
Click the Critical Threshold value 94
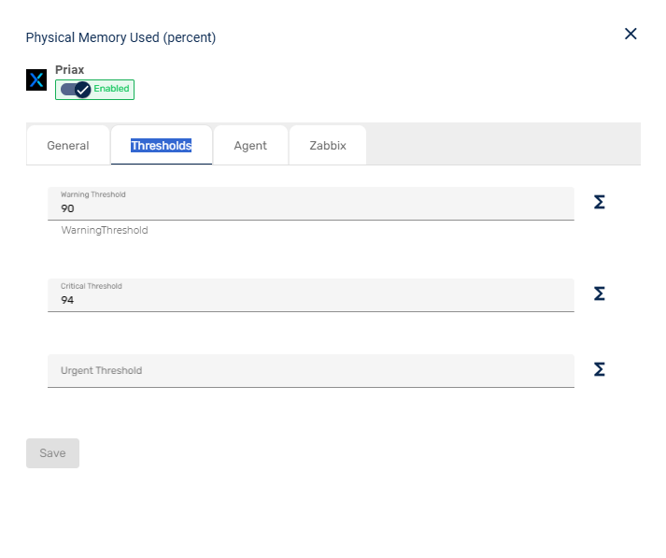(x=68, y=300)
